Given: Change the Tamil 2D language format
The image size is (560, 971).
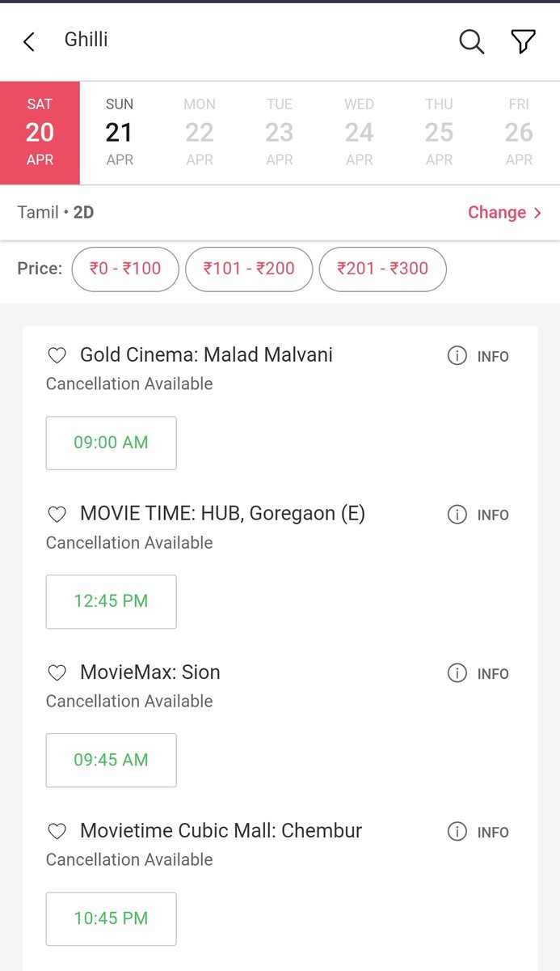Looking at the screenshot, I should [x=504, y=213].
